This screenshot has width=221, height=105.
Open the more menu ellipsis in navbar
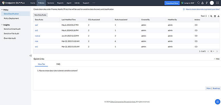pyautogui.click(x=94, y=3)
